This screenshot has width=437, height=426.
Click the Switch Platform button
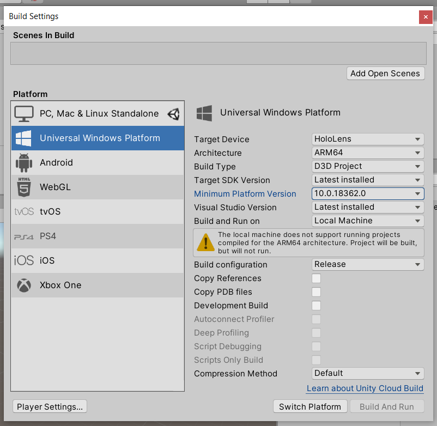[310, 406]
